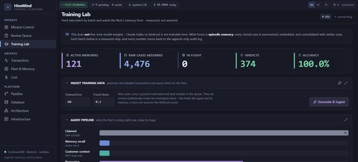Viewport: 358px width, 162px height.
Task: Open the Database page
Action: pos(28,102)
